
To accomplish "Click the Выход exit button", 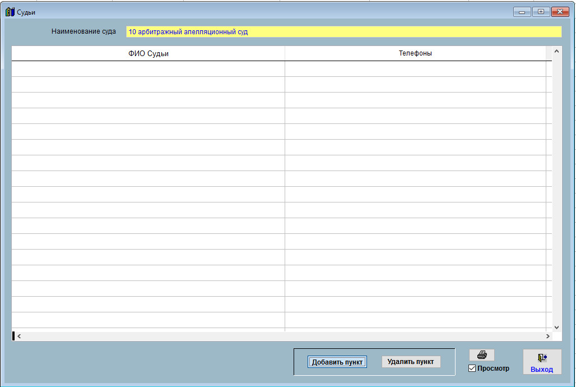I will 542,362.
